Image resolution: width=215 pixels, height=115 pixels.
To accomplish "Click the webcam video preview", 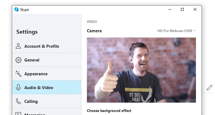I will (x=141, y=70).
